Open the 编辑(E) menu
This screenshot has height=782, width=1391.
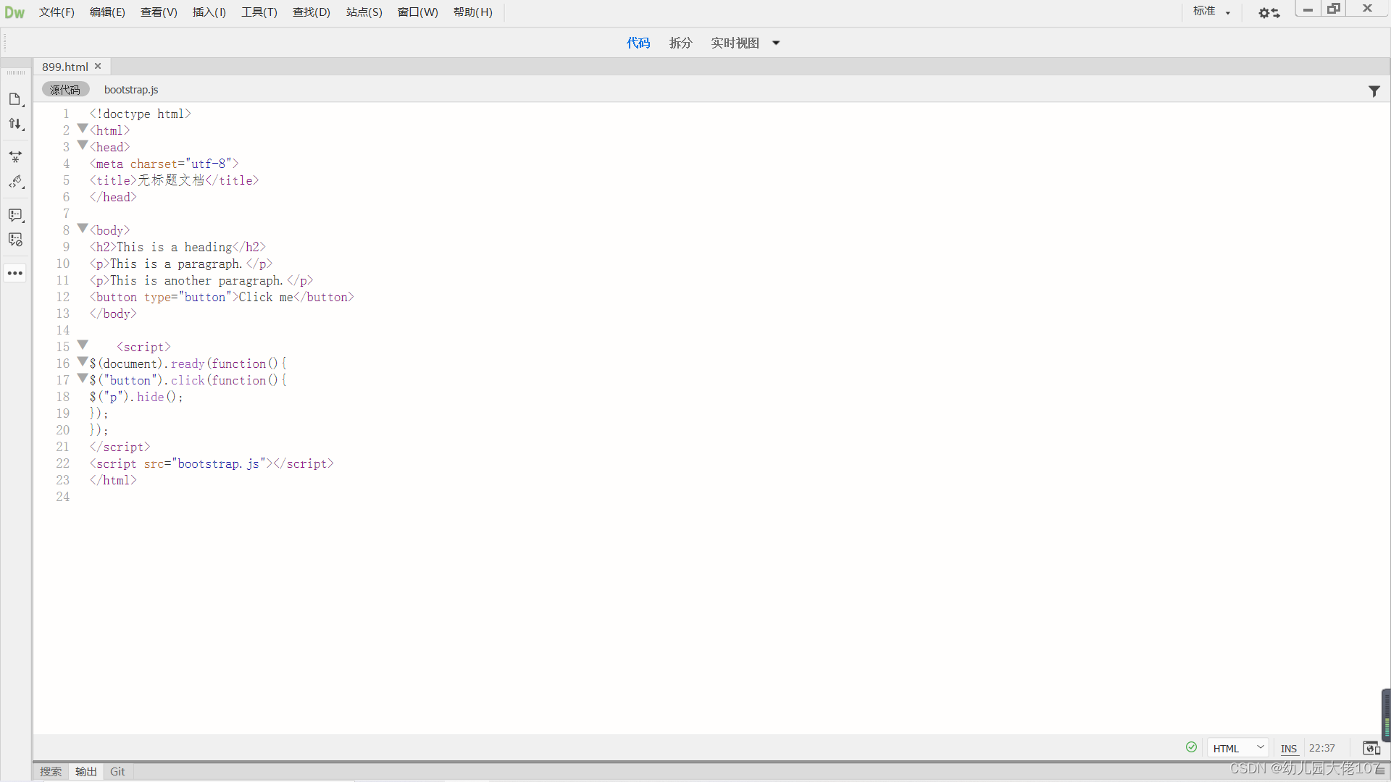click(107, 12)
